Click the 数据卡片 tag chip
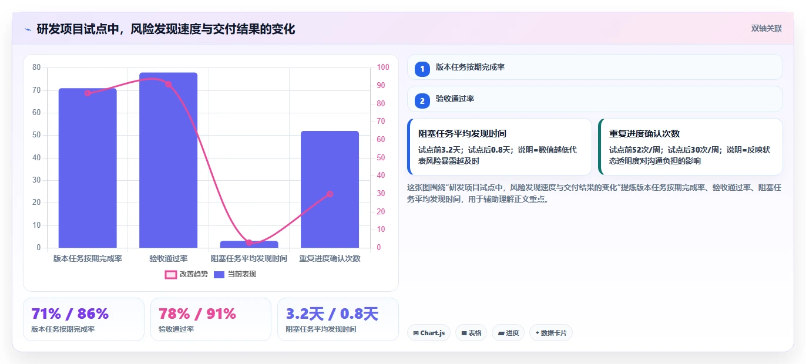Viewport: 806px width, 364px height. pos(550,333)
